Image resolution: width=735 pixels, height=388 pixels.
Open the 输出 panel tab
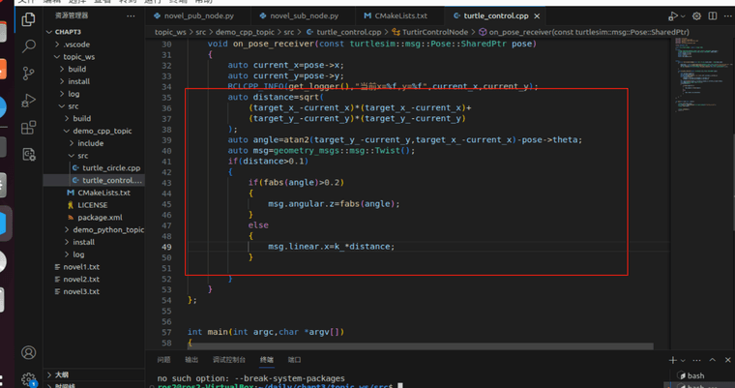click(x=191, y=360)
